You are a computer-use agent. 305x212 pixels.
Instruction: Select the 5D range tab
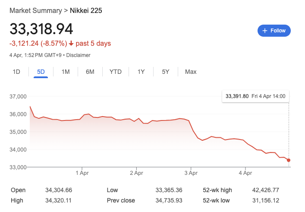[41, 72]
